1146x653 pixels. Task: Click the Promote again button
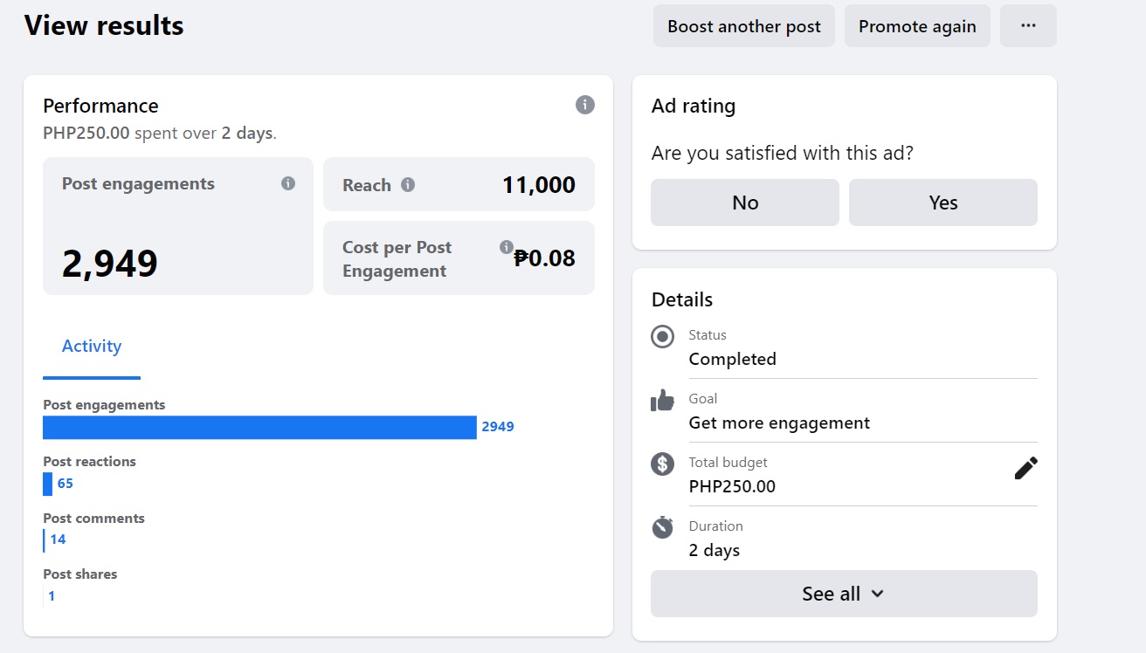[917, 26]
